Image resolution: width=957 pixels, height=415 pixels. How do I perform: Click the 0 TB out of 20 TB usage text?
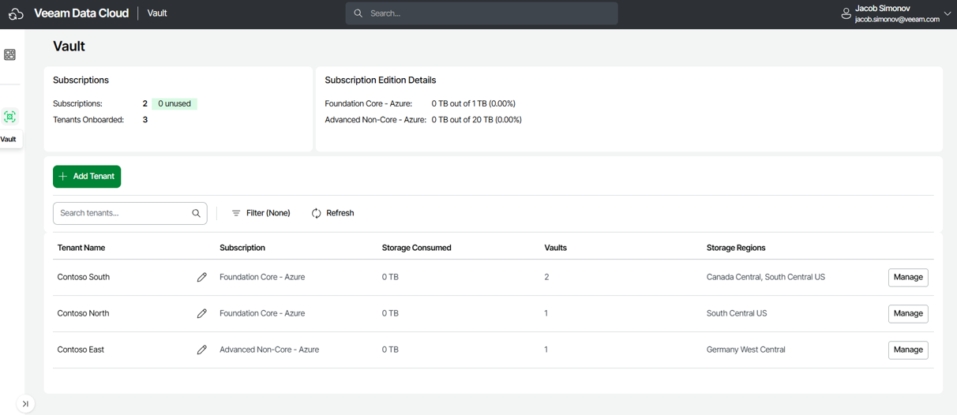point(477,120)
